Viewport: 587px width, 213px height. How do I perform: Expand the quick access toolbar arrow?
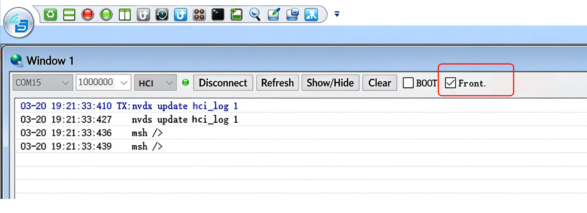pos(337,14)
